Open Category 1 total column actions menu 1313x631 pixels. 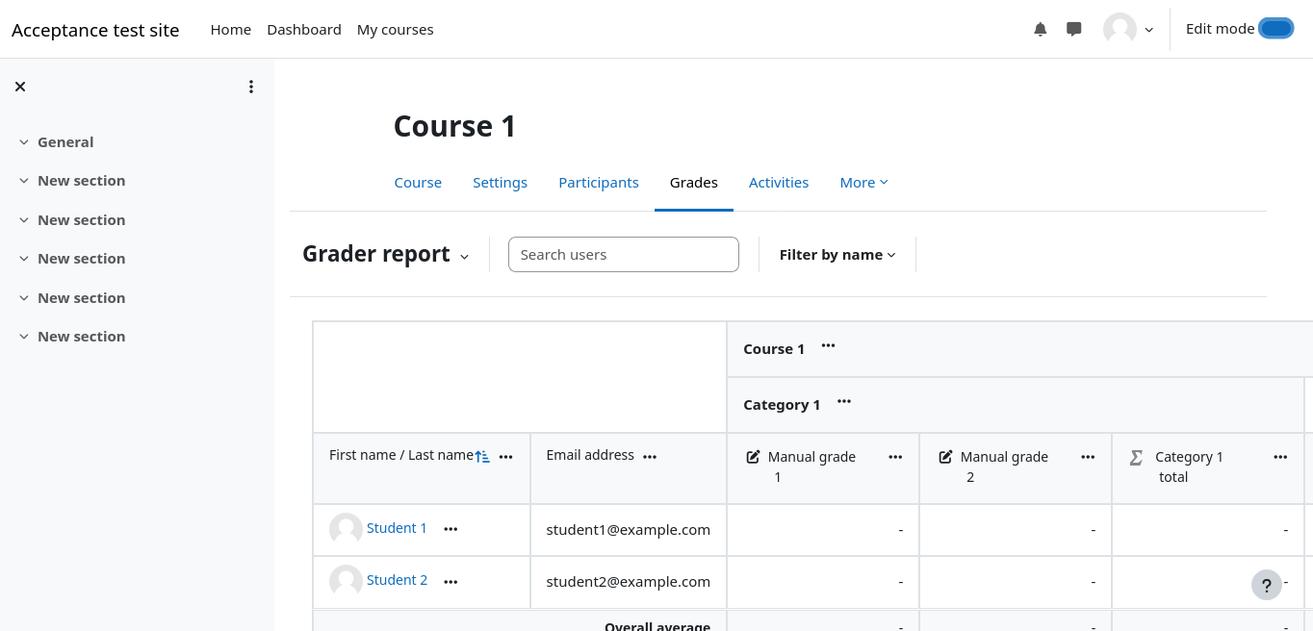point(1280,457)
